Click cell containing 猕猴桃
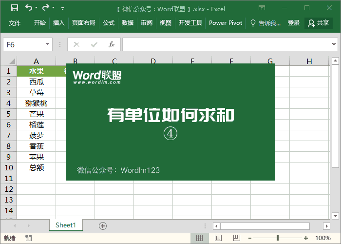This screenshot has height=244, width=341. [37, 103]
